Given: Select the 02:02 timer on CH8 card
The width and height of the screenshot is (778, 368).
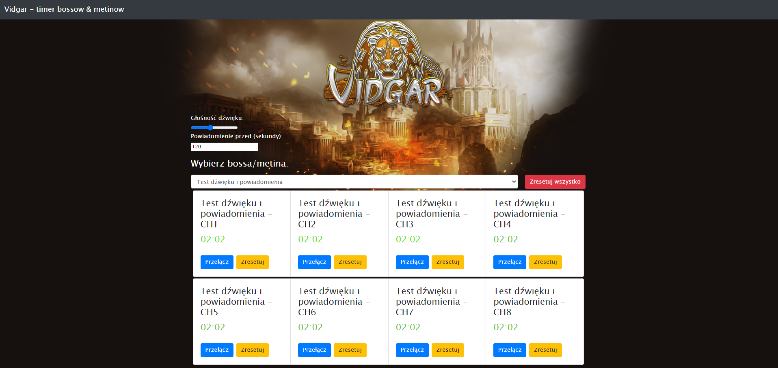Looking at the screenshot, I should (x=506, y=327).
